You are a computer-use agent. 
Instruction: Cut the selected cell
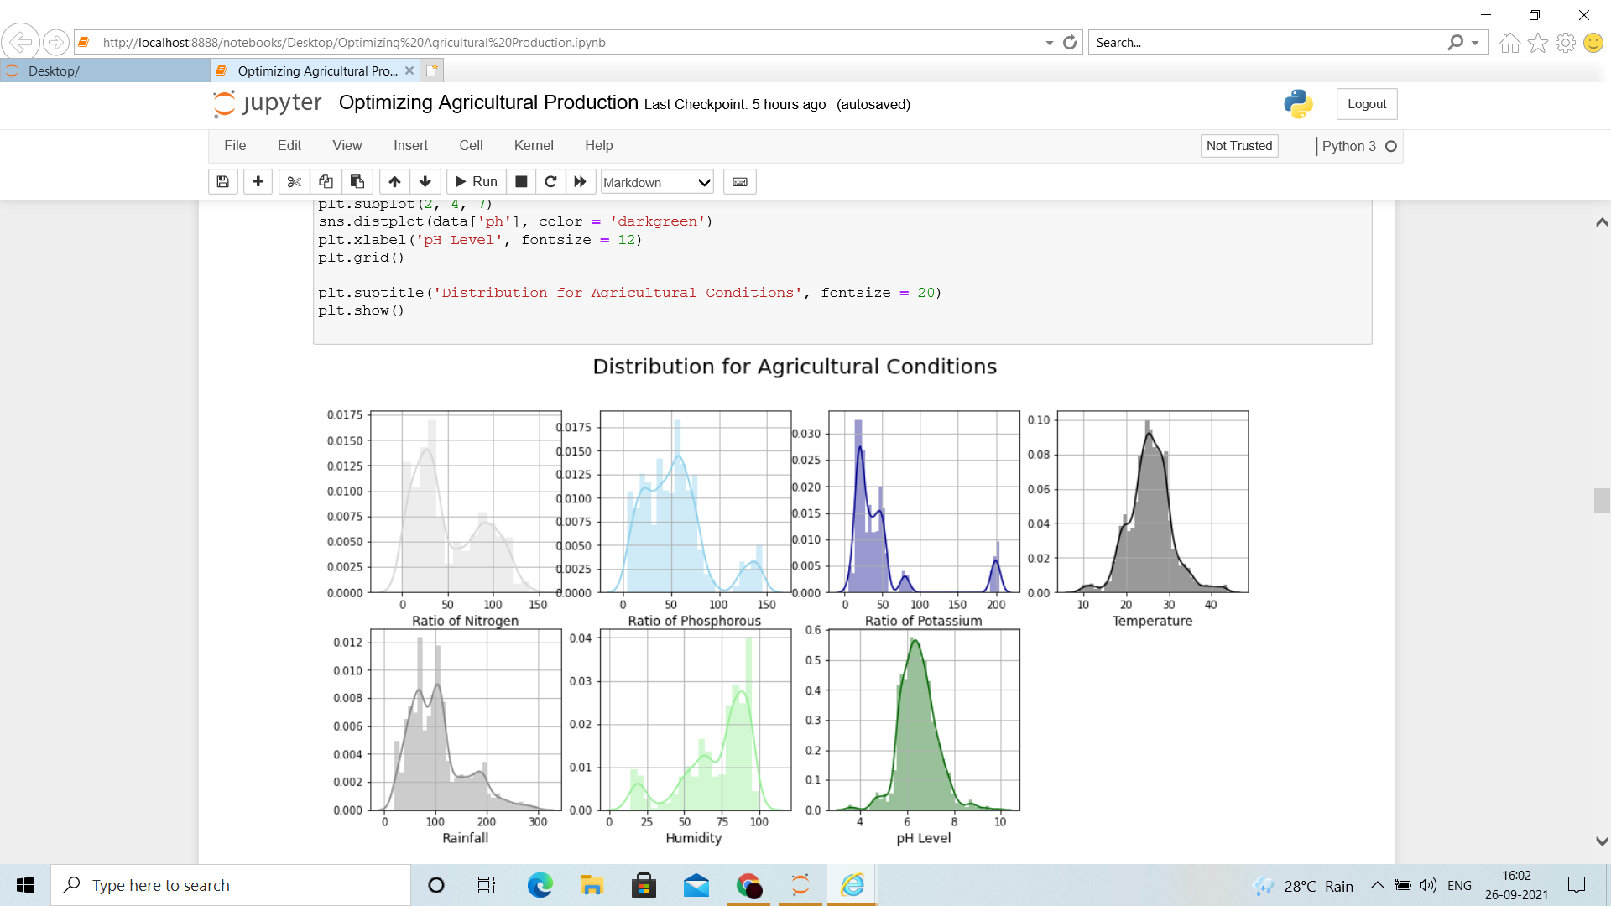coord(293,181)
